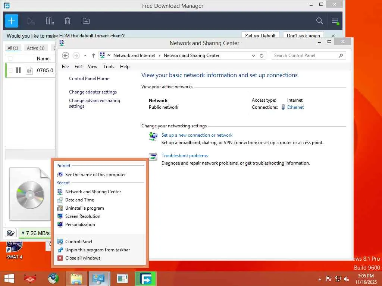
Task: Tick the select-all checkbox in FDM list header
Action: 10,58
